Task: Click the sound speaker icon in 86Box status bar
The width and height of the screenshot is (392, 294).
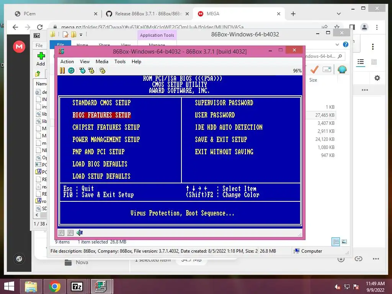Action: coord(80,233)
